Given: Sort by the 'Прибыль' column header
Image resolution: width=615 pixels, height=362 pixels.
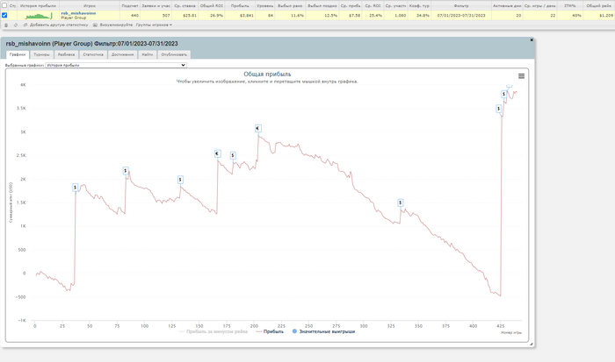Looking at the screenshot, I should click(x=240, y=6).
